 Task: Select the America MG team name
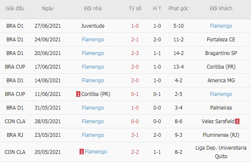221,81
